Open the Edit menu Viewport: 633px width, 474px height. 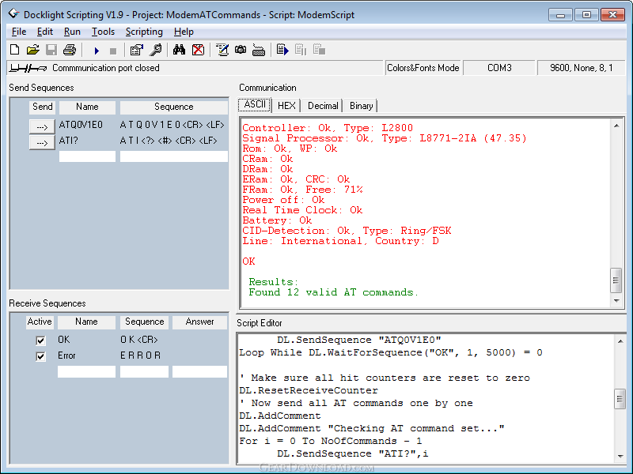[x=45, y=32]
